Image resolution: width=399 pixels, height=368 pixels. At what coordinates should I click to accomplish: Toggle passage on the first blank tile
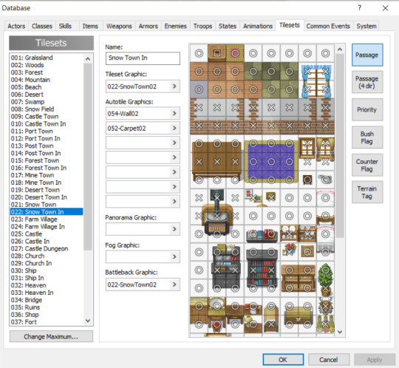coord(199,53)
